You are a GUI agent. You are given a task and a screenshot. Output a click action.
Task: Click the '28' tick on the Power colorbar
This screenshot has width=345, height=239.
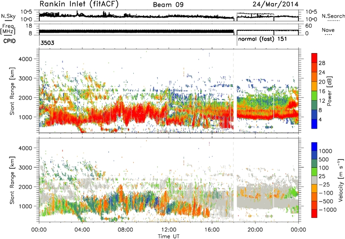click(322, 63)
